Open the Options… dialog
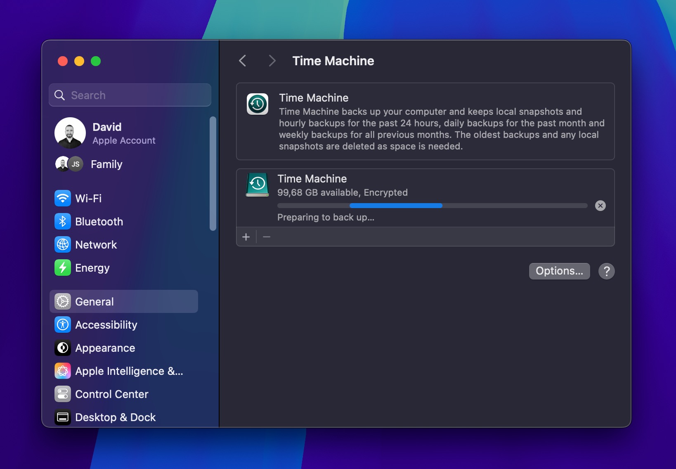The image size is (676, 469). click(559, 271)
